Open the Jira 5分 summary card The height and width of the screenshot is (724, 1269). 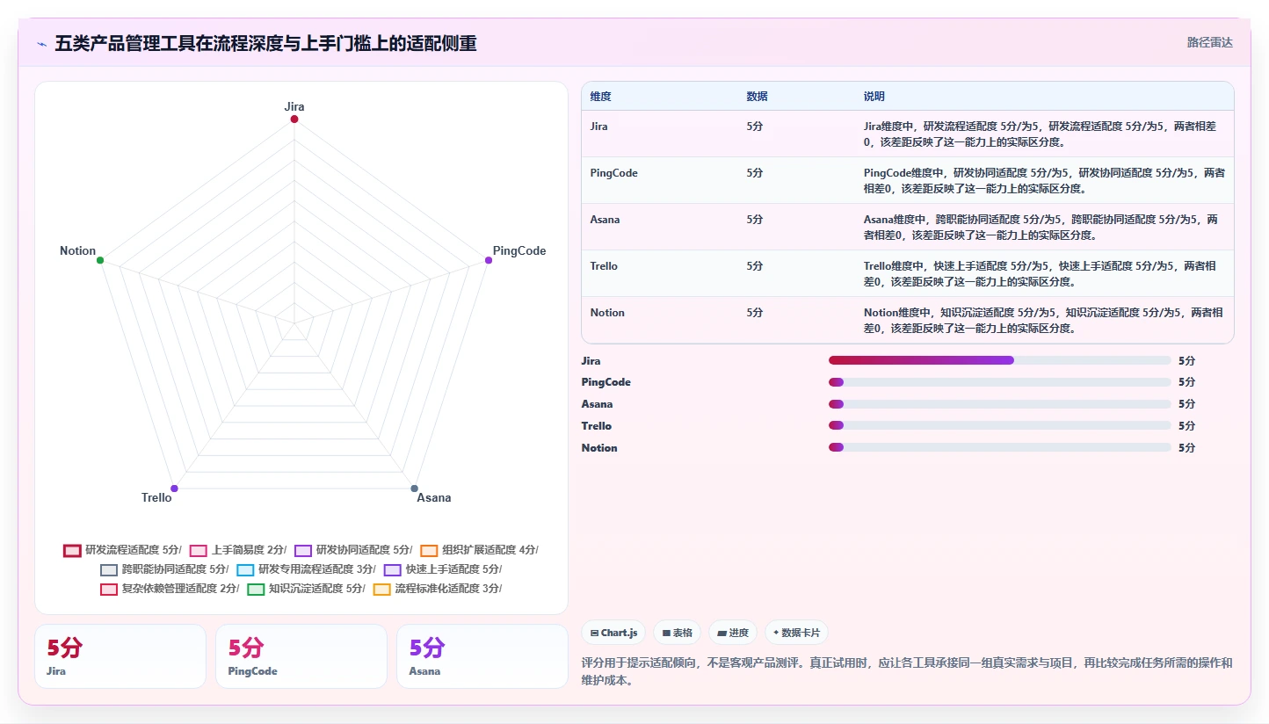pos(120,656)
